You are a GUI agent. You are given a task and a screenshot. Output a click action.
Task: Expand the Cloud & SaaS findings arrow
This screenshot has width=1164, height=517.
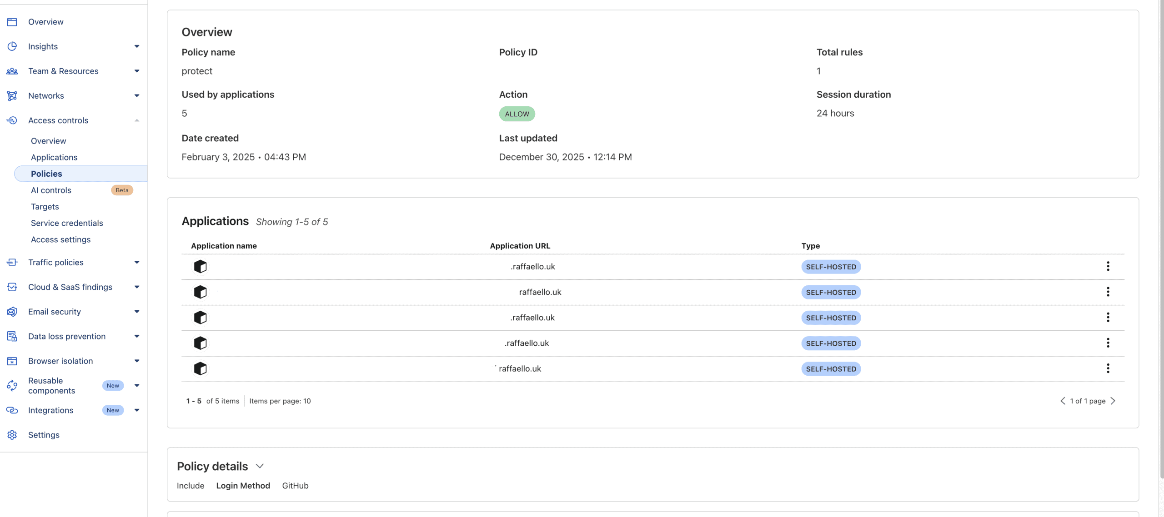pos(137,287)
